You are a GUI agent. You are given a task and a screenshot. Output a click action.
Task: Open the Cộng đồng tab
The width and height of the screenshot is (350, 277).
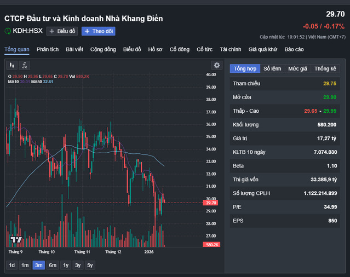(103, 49)
